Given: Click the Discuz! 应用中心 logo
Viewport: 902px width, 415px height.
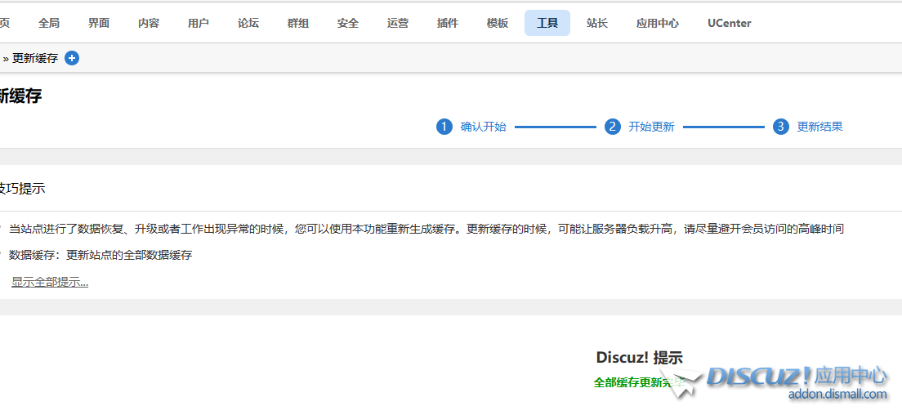Looking at the screenshot, I should (795, 382).
